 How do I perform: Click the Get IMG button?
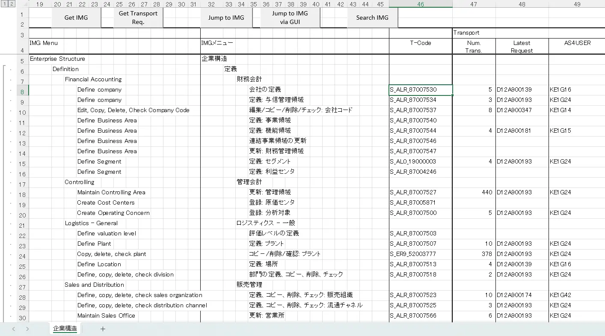(x=76, y=18)
